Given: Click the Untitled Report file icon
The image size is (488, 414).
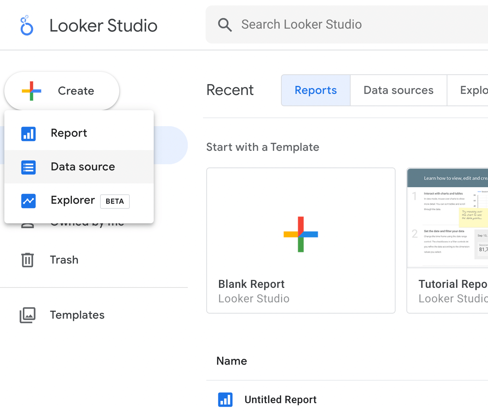Looking at the screenshot, I should pyautogui.click(x=225, y=399).
